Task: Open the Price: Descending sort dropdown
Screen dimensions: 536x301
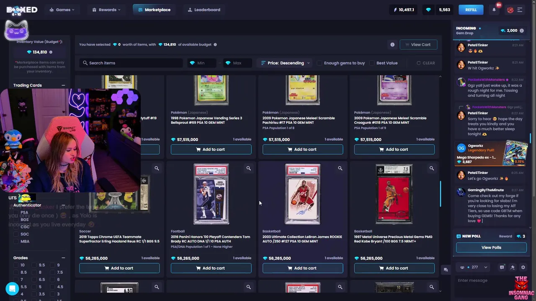Action: point(285,63)
